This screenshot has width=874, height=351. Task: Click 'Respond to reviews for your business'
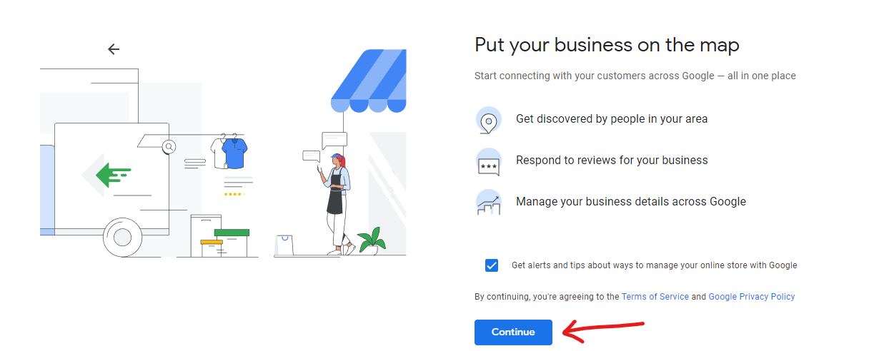[x=612, y=161]
